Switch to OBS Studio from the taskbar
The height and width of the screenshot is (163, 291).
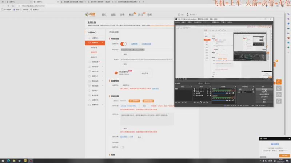pos(31,161)
